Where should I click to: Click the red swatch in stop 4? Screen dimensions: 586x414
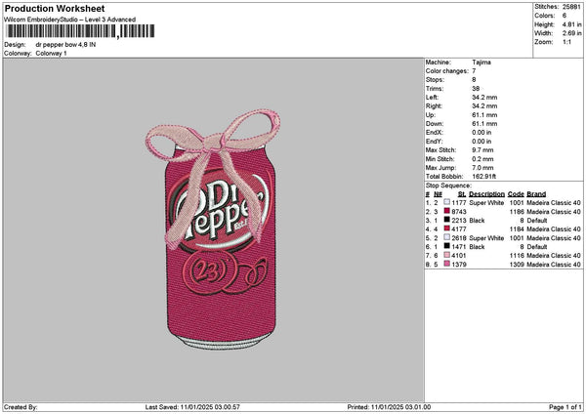[x=446, y=228]
